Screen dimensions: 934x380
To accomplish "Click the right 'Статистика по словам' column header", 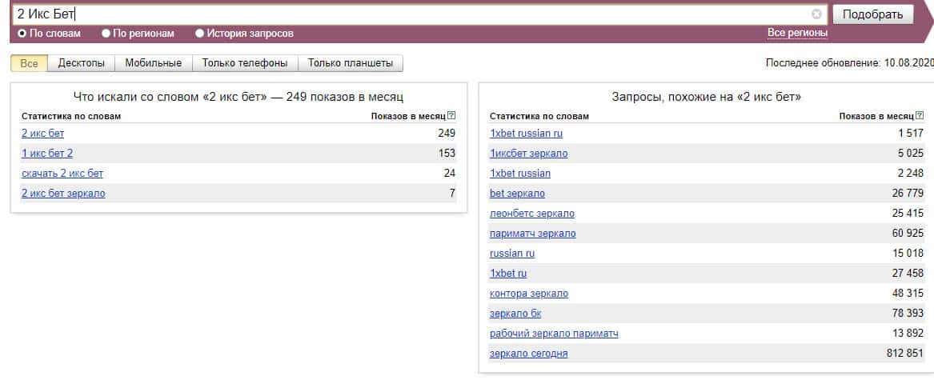I will (x=539, y=116).
